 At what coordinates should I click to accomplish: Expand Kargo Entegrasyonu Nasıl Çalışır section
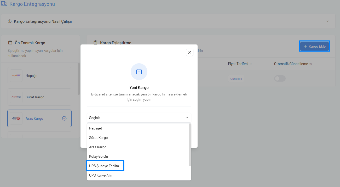point(168,21)
